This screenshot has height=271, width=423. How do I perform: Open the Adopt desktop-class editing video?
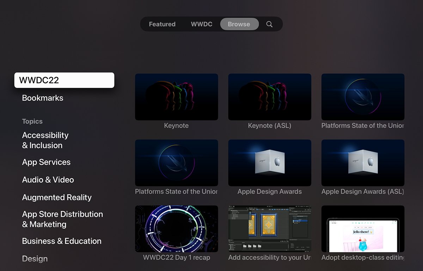pos(363,229)
